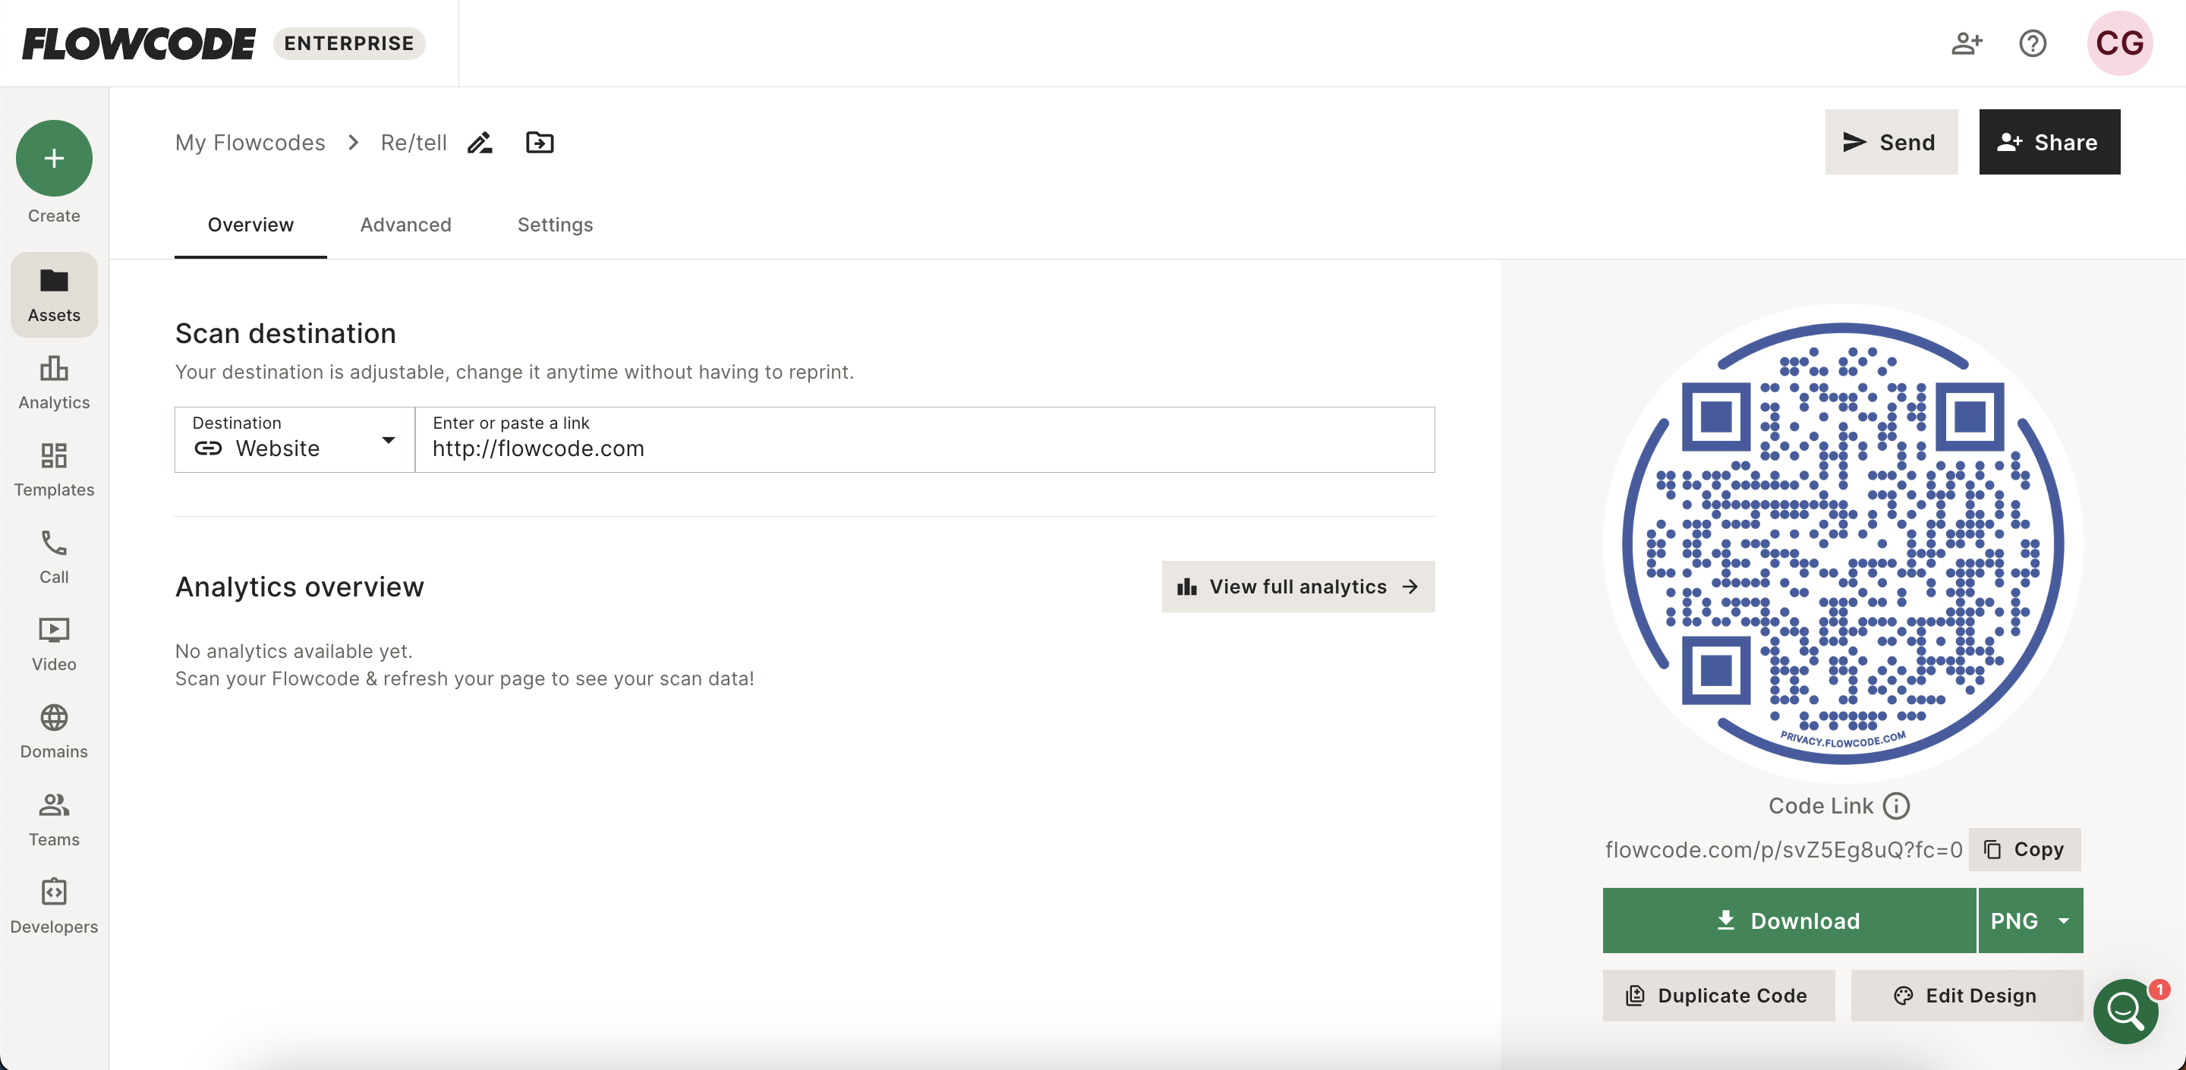The image size is (2186, 1070).
Task: Click the green Create plus button
Action: [53, 158]
